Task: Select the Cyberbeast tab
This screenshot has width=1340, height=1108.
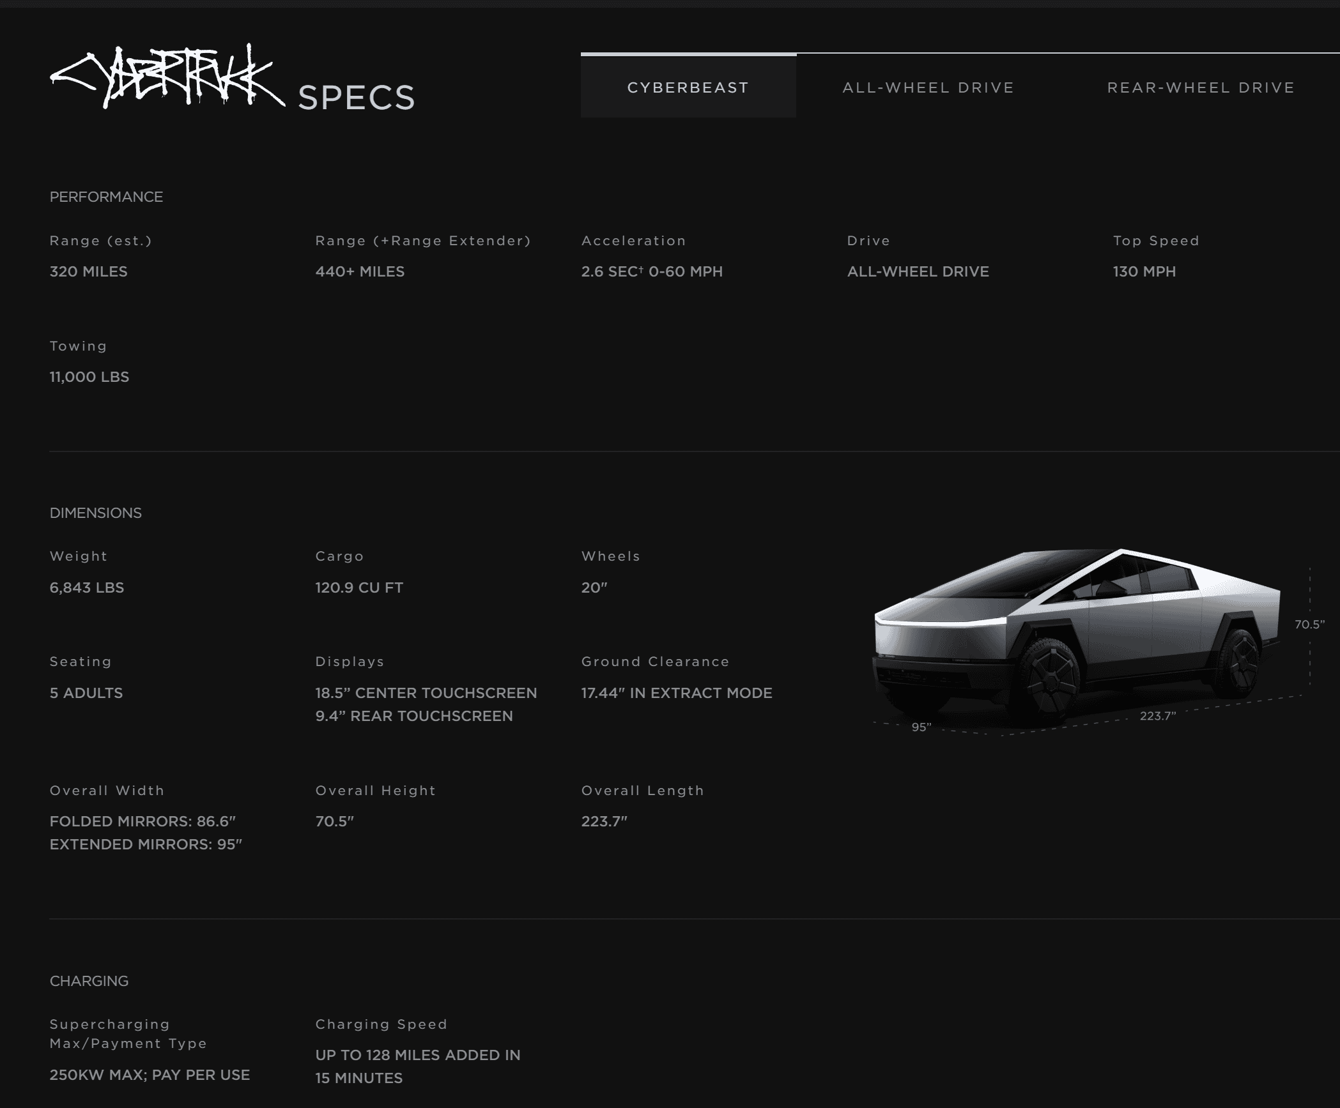Action: (x=688, y=86)
